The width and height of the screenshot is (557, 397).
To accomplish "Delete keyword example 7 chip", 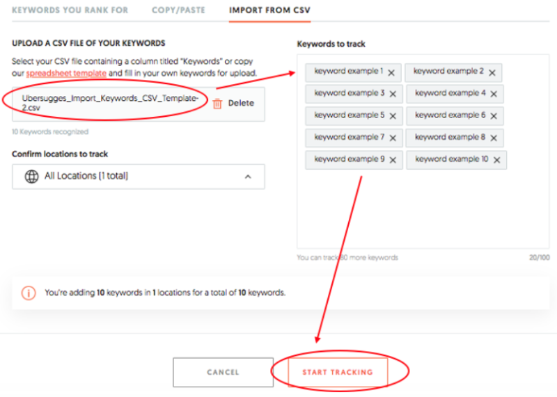I will point(393,138).
